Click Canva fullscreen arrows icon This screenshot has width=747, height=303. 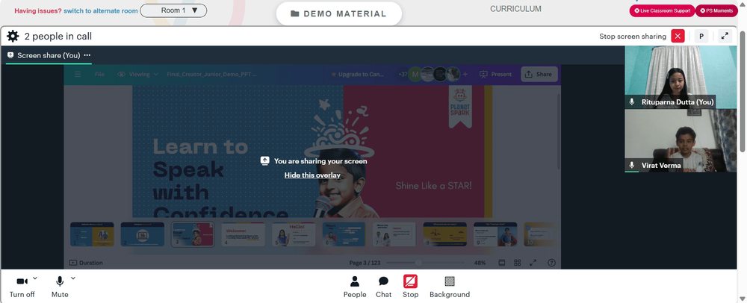(x=533, y=263)
